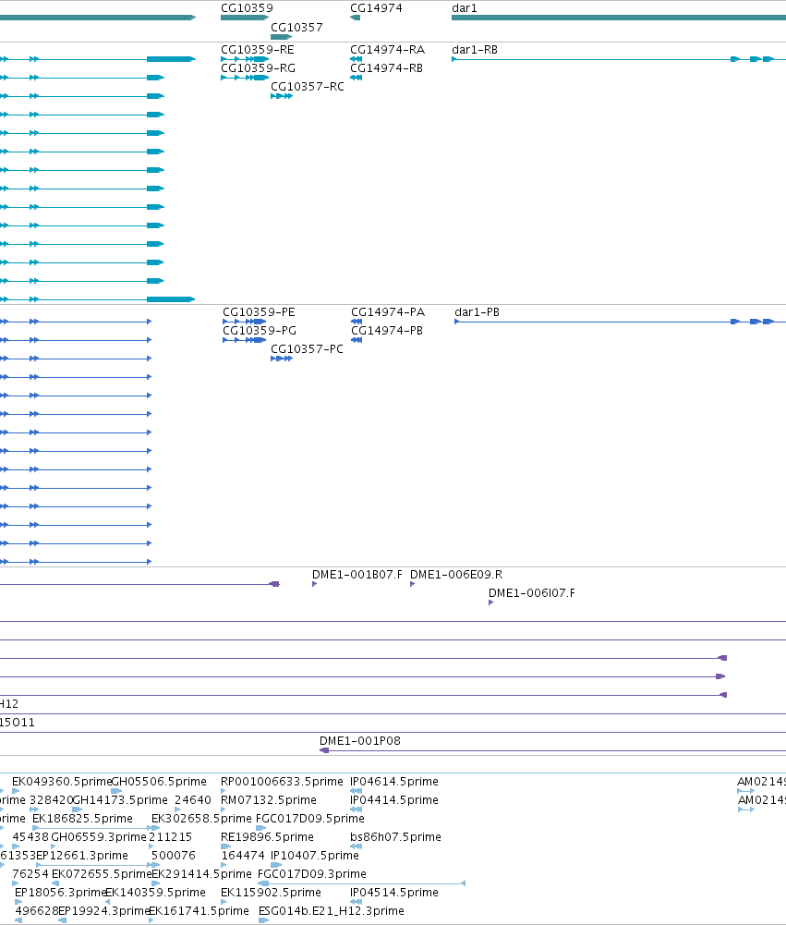Select transcript CG10359-RG
This screenshot has width=786, height=925.
point(258,68)
